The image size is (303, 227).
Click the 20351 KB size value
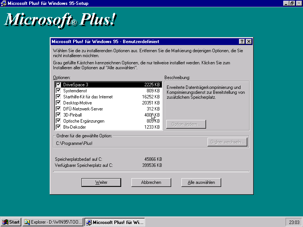pyautogui.click(x=151, y=103)
